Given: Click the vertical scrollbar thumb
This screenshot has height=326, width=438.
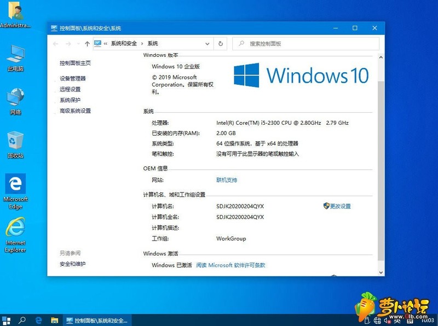Looking at the screenshot, I should 381,170.
